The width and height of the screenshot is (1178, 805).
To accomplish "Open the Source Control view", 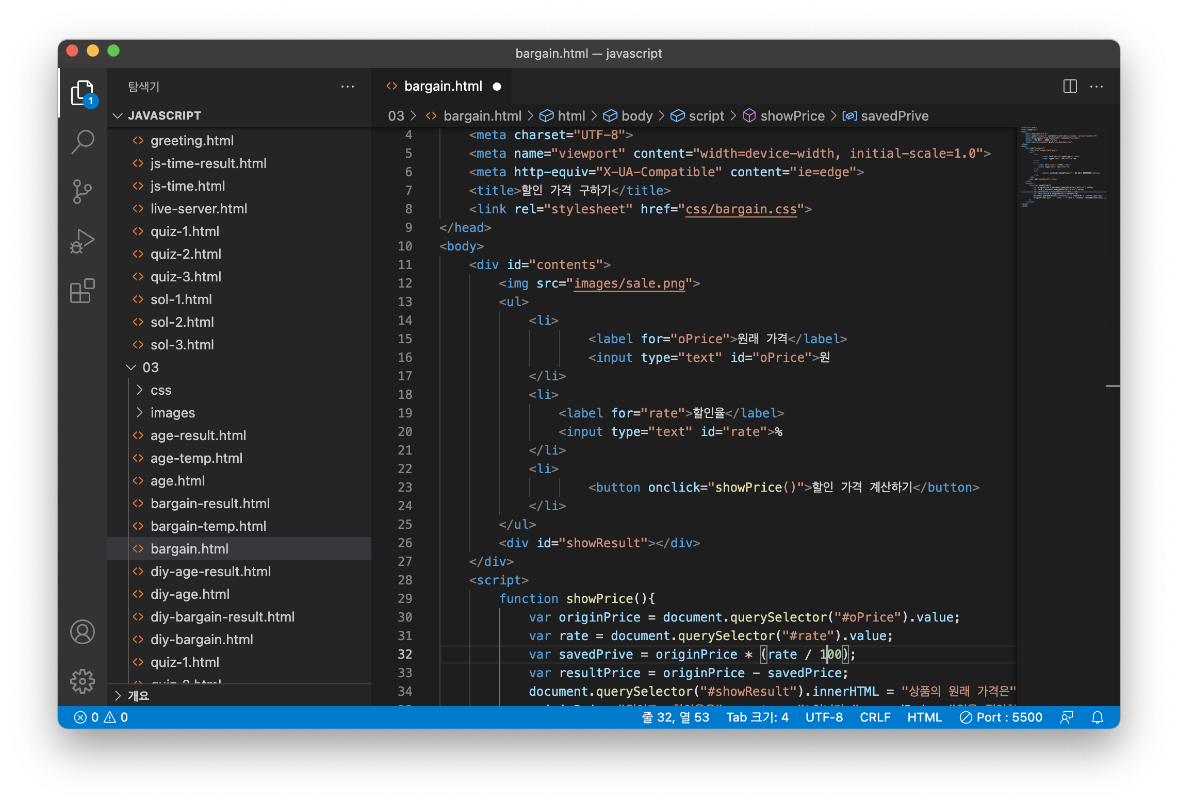I will pos(83,192).
